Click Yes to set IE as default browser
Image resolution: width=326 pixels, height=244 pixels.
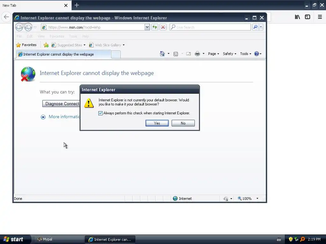click(157, 123)
